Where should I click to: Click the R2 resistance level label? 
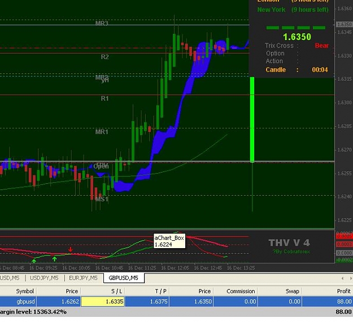coord(104,57)
